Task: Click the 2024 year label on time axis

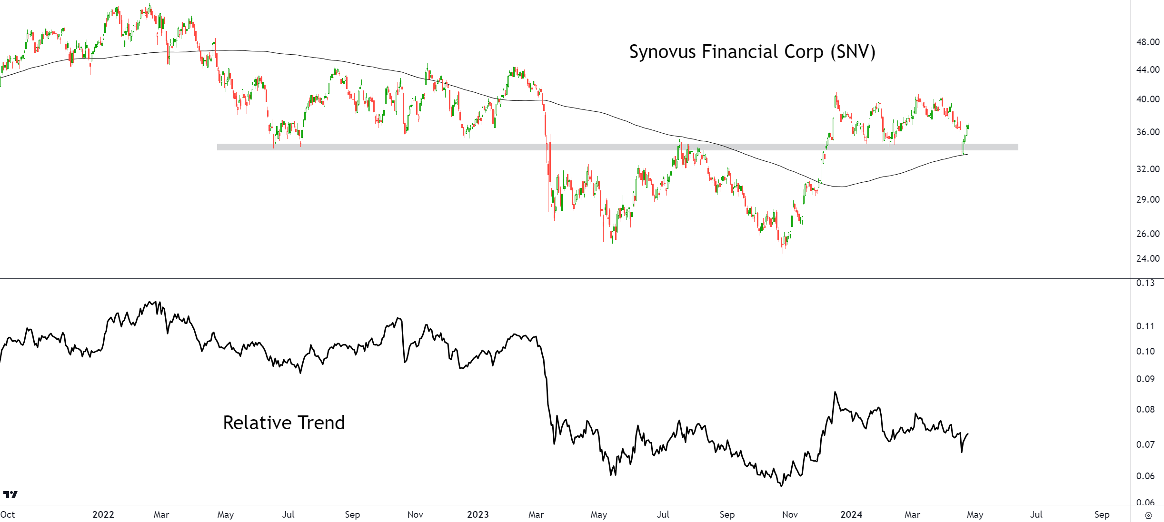Action: point(851,514)
